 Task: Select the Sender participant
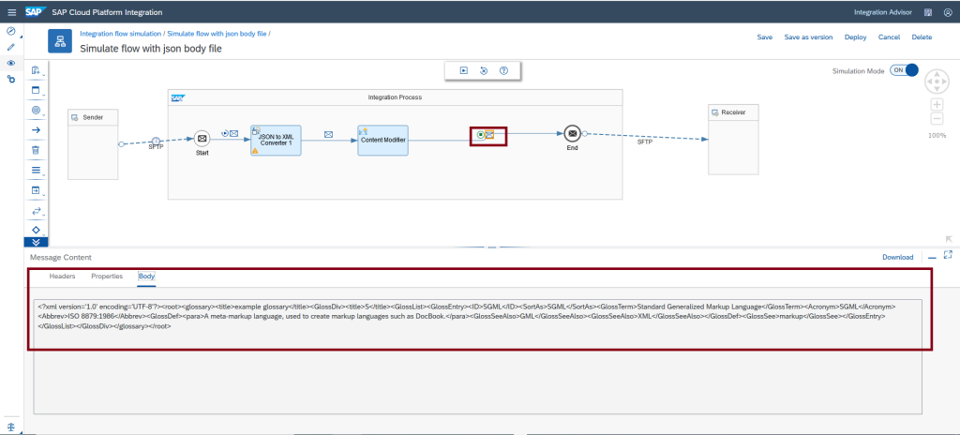(x=93, y=144)
